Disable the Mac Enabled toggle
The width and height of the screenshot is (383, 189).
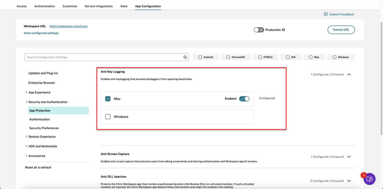point(244,99)
